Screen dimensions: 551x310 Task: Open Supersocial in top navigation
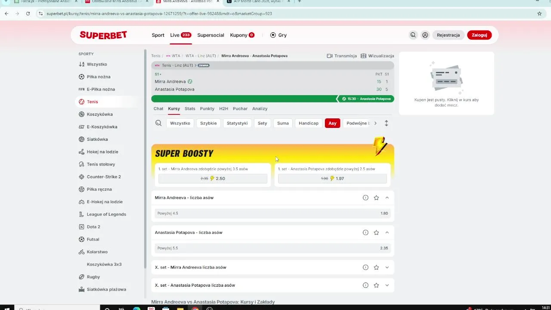coord(210,35)
